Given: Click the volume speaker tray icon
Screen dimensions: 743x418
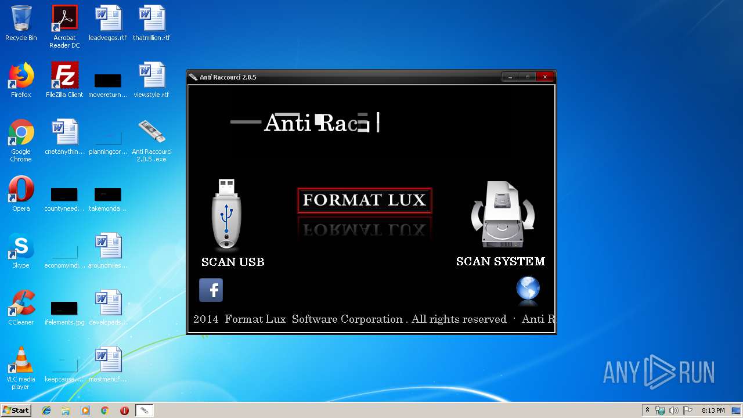Looking at the screenshot, I should [x=674, y=410].
